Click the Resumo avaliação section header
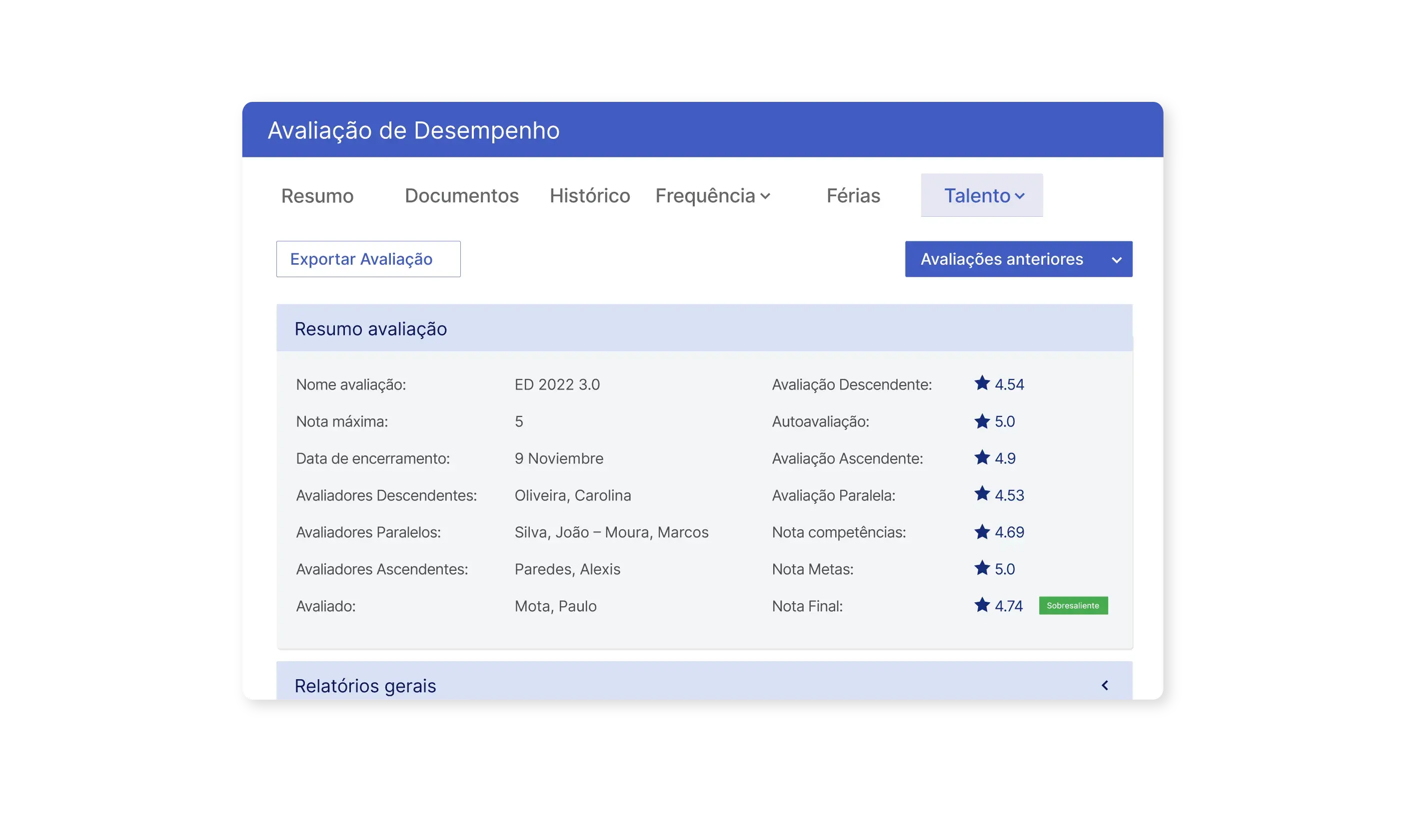 coord(370,328)
